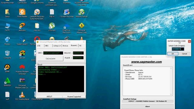
Task: Select 'Phone IMEI:' line in result console
Action: [52, 68]
